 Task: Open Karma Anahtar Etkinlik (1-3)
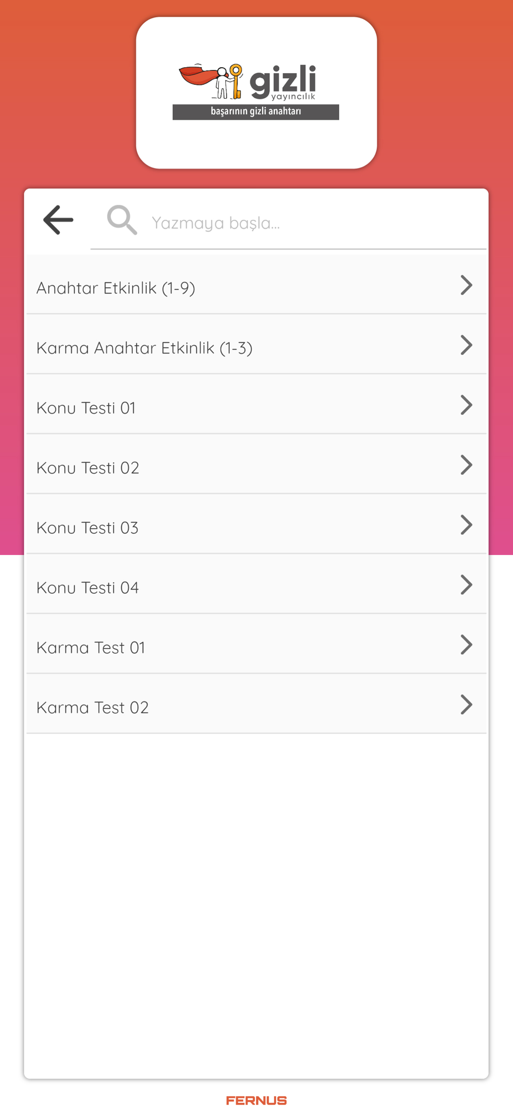[x=256, y=345]
